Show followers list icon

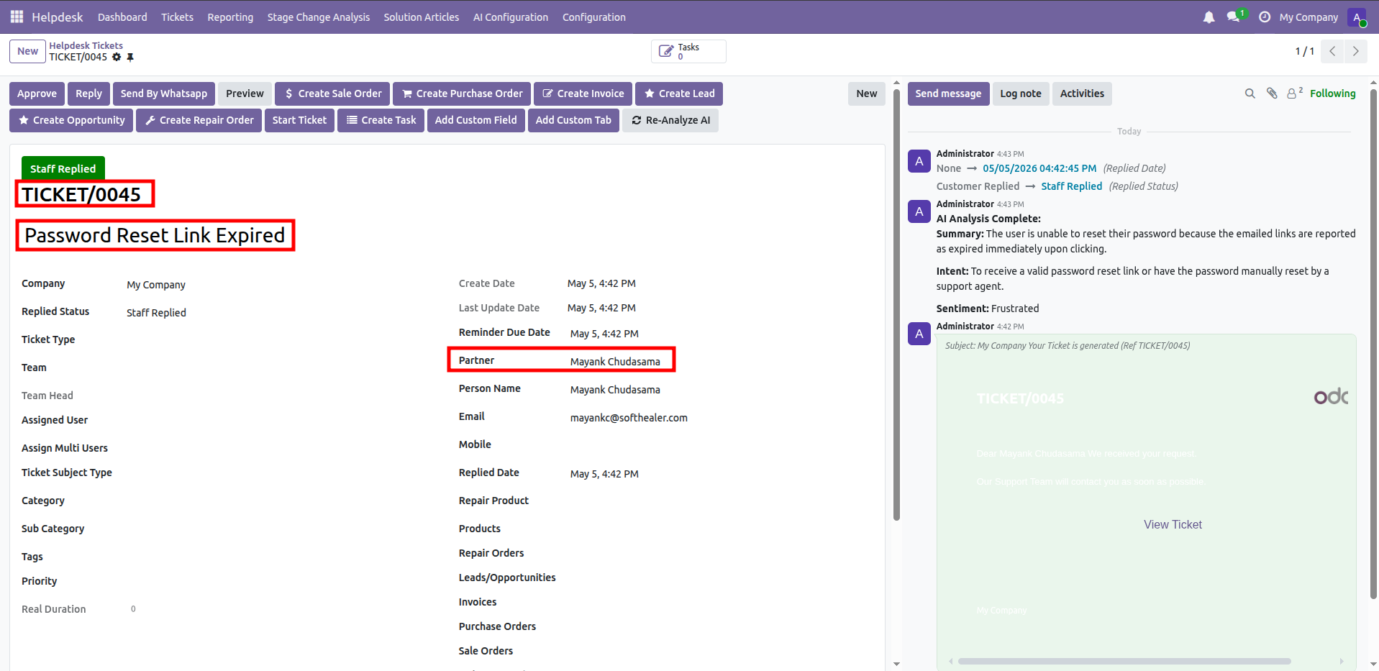coord(1295,93)
